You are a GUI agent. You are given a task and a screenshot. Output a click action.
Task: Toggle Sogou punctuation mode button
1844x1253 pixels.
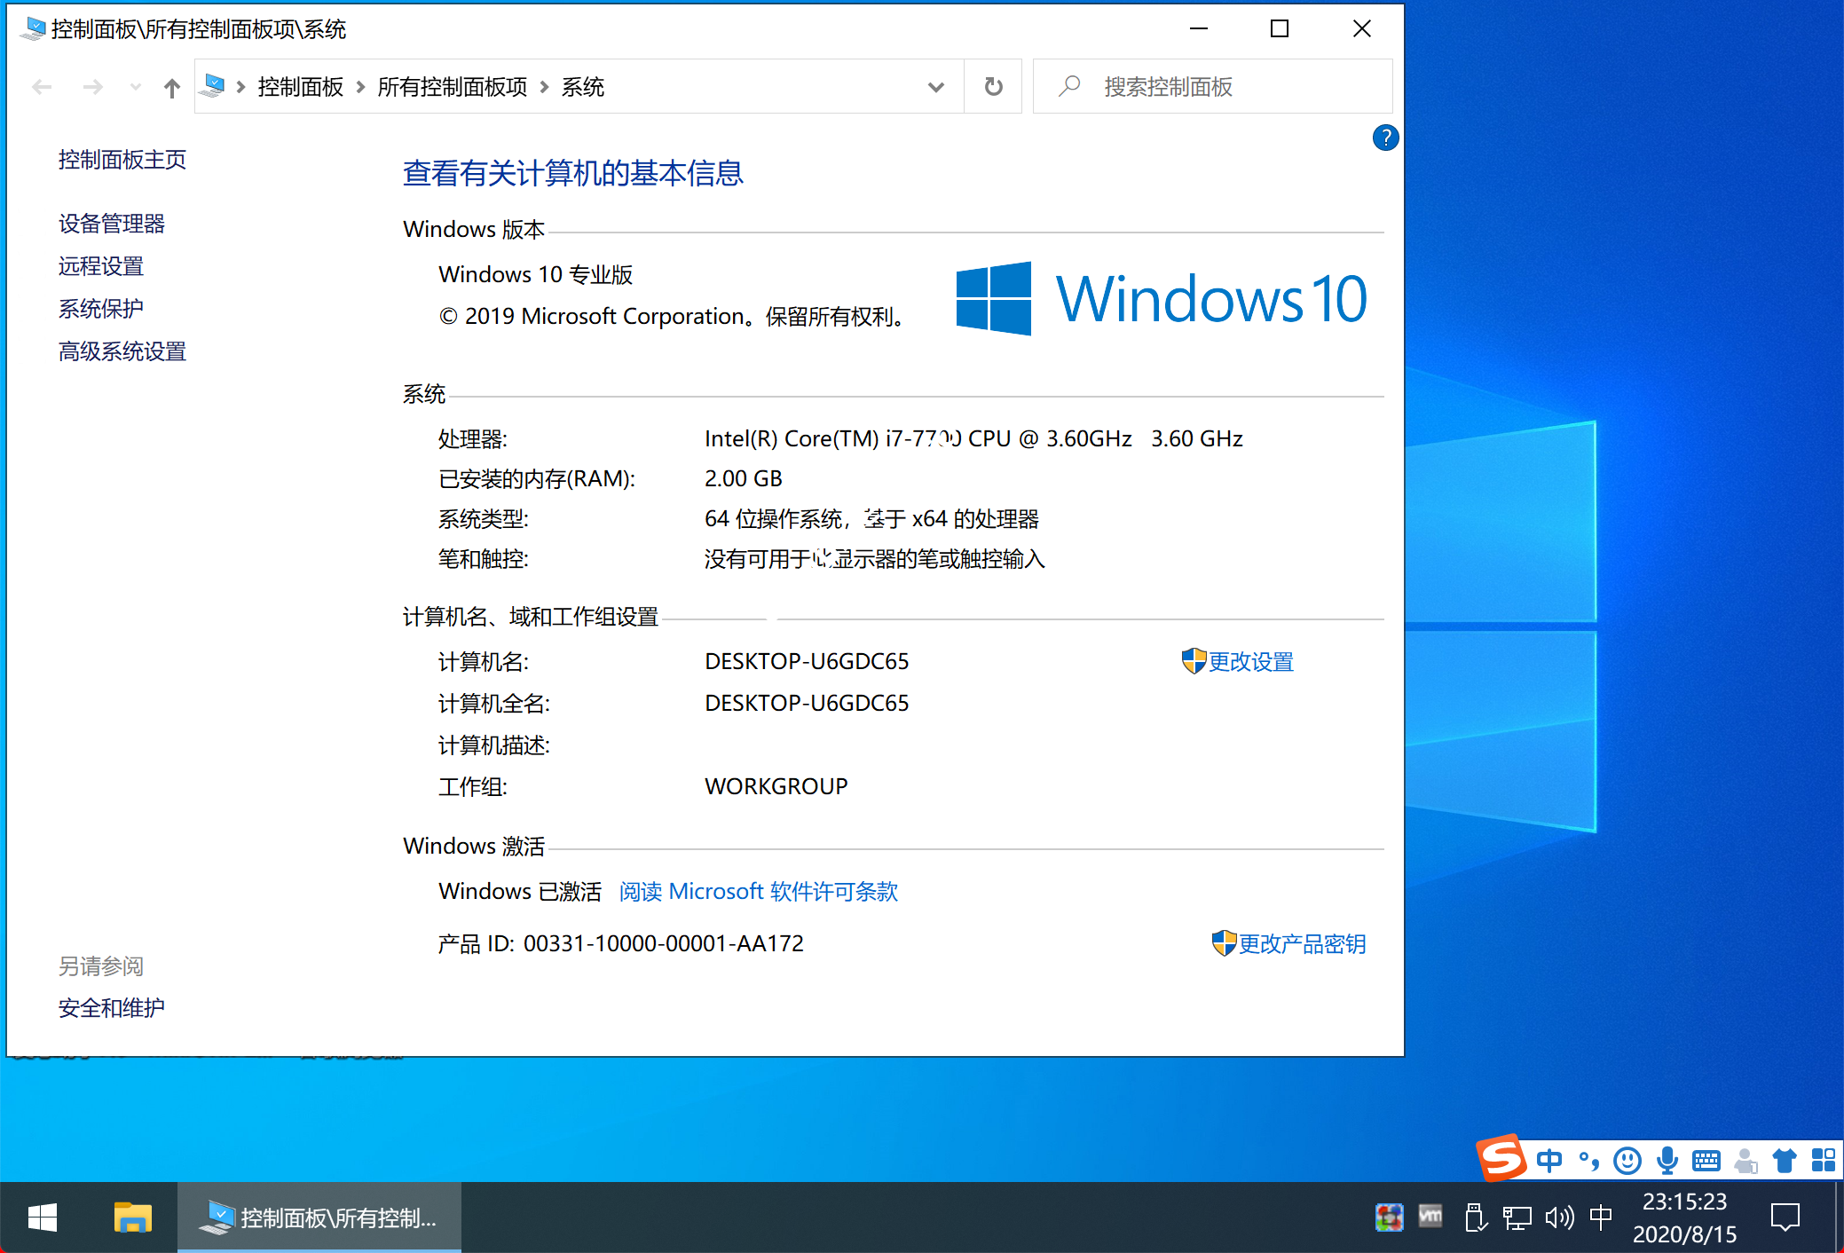pyautogui.click(x=1588, y=1160)
